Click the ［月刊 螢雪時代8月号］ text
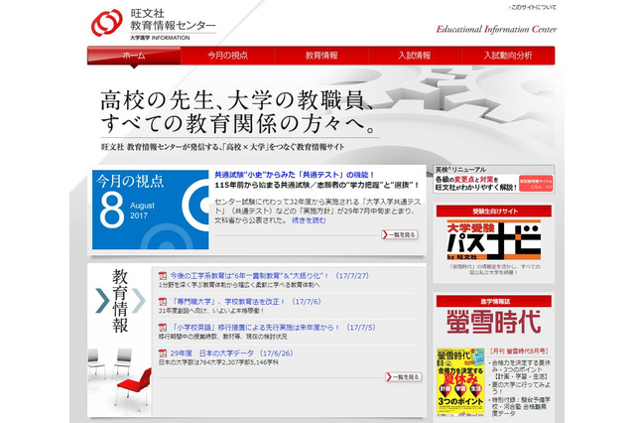This screenshot has width=635, height=423. (519, 352)
